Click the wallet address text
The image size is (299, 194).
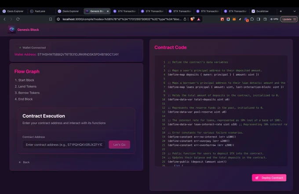click(78, 54)
